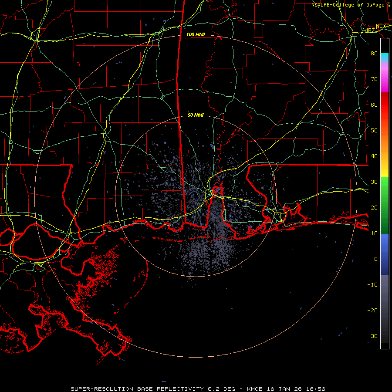Viewport: 392px width, 392px height.
Task: Click the "0" value on dBZ scale
Action: (376, 259)
